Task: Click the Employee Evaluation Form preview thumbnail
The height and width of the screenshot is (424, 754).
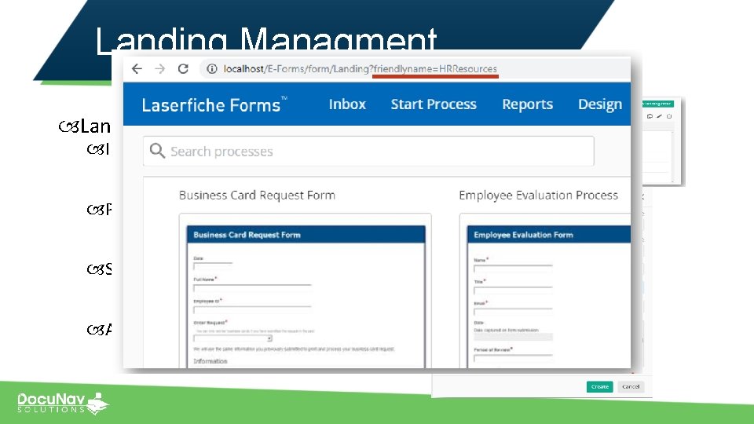Action: [x=545, y=291]
